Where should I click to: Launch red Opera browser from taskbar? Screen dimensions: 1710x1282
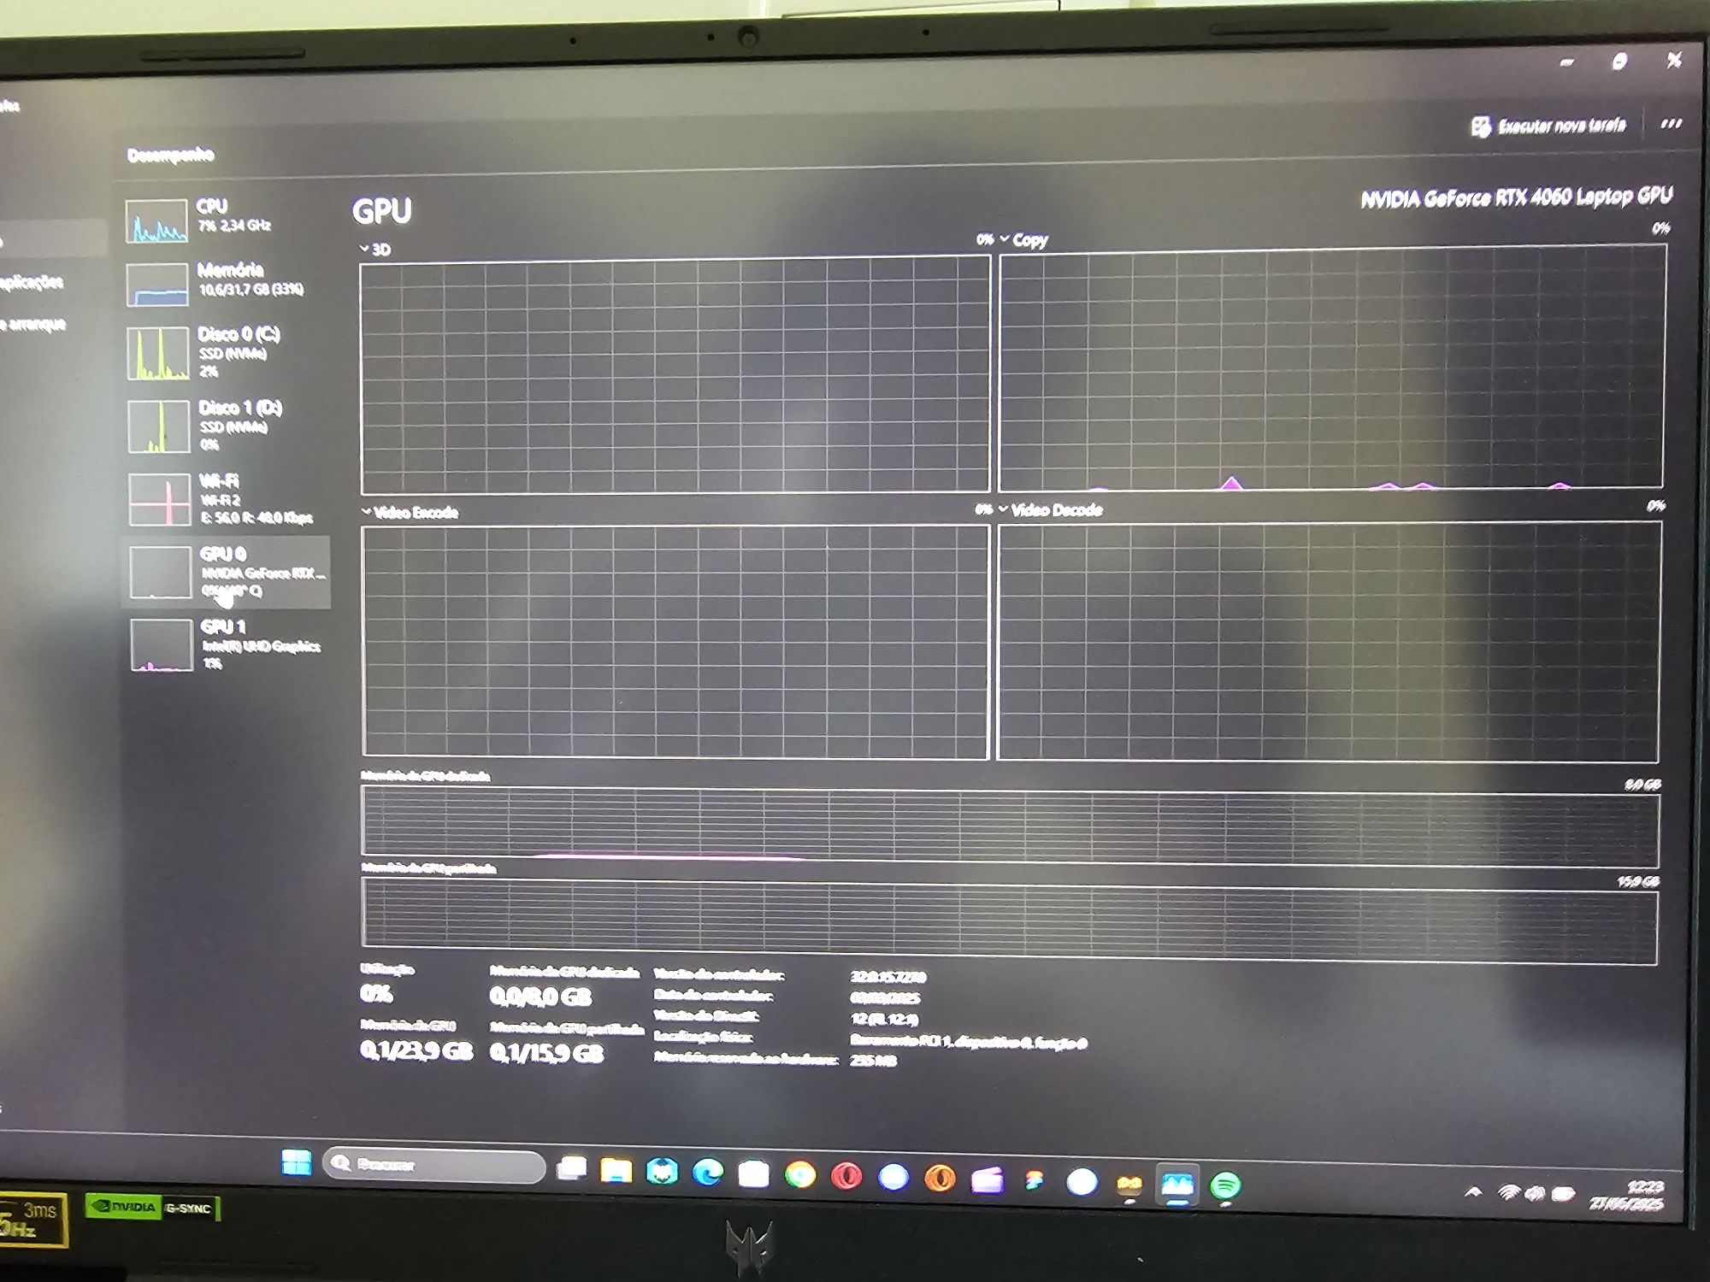tap(846, 1176)
